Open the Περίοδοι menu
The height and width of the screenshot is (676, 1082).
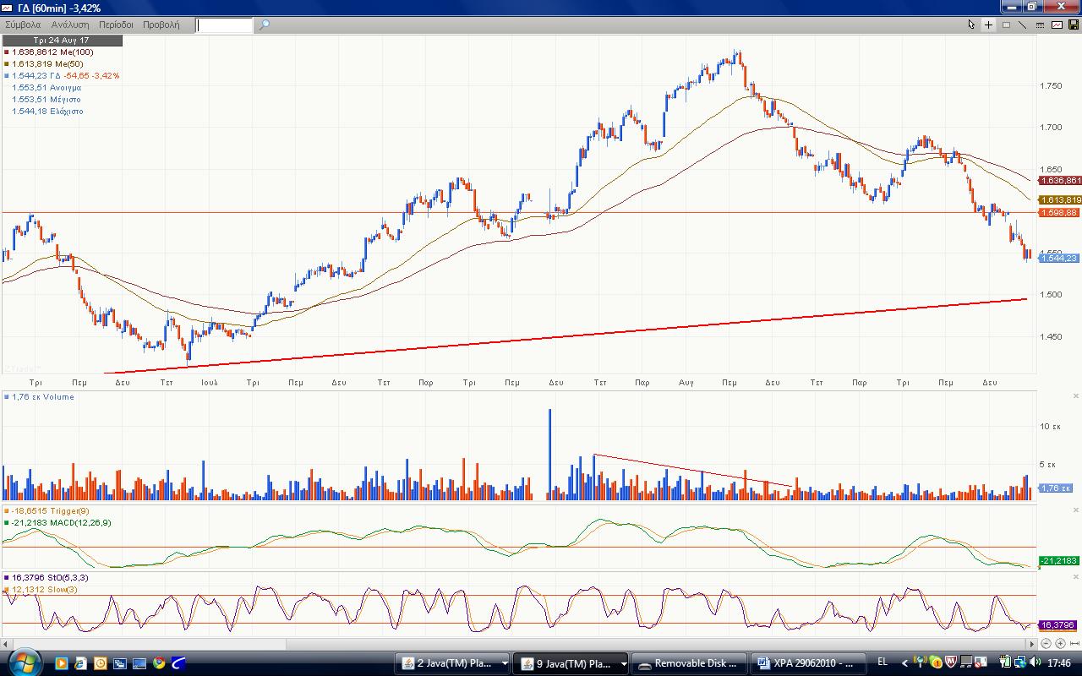click(116, 25)
